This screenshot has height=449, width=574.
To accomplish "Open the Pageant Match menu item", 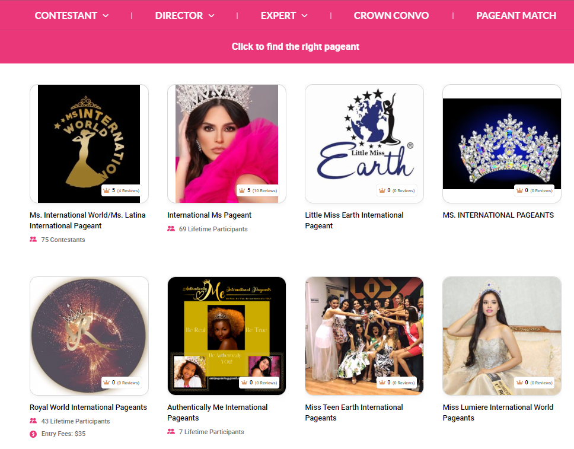I will [x=516, y=15].
